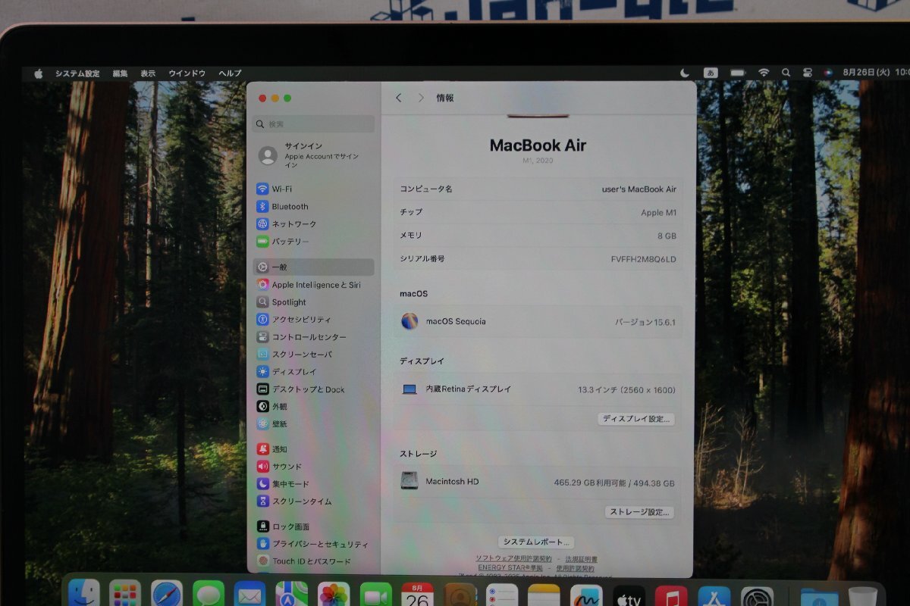Open the Focus moon menu bar icon
Image resolution: width=910 pixels, height=606 pixels.
[x=685, y=73]
